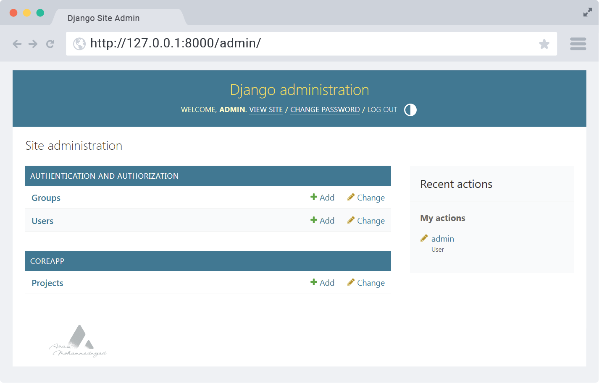The image size is (599, 383).
Task: Open the Groups model link
Action: tap(46, 198)
